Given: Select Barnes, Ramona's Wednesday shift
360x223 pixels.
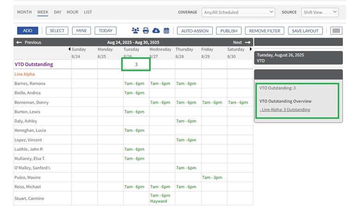Looking at the screenshot, I should pos(160,83).
